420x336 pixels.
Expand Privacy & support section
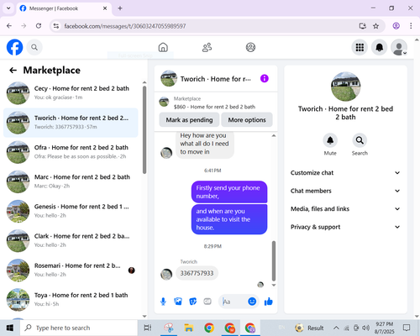coord(345,227)
